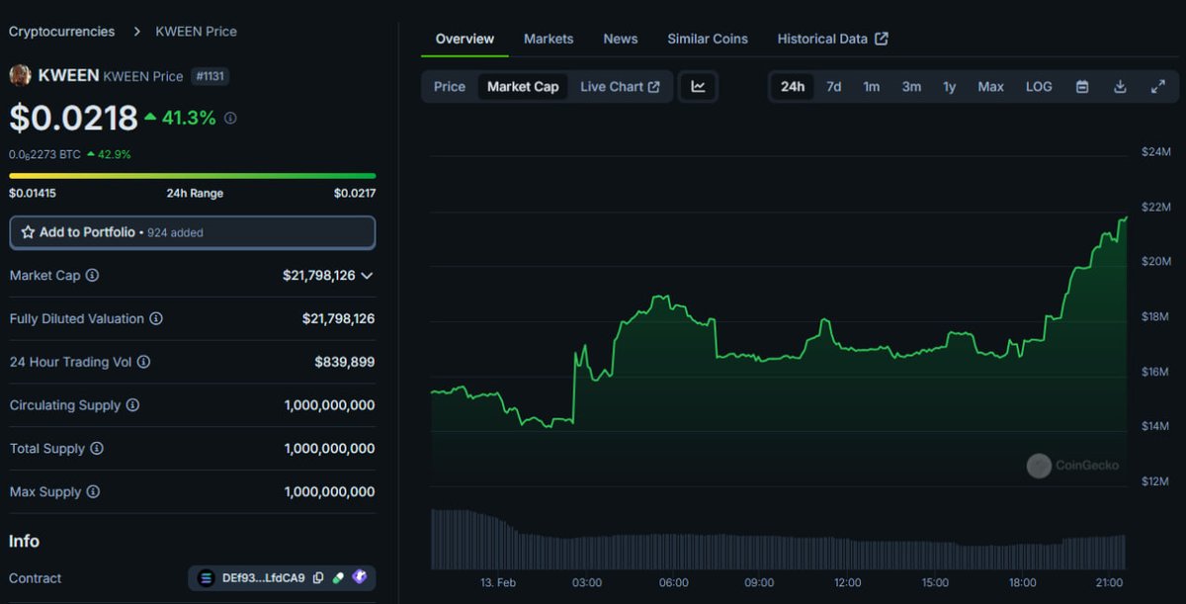Select the 7d time range
Image resolution: width=1186 pixels, height=604 pixels.
coord(834,87)
